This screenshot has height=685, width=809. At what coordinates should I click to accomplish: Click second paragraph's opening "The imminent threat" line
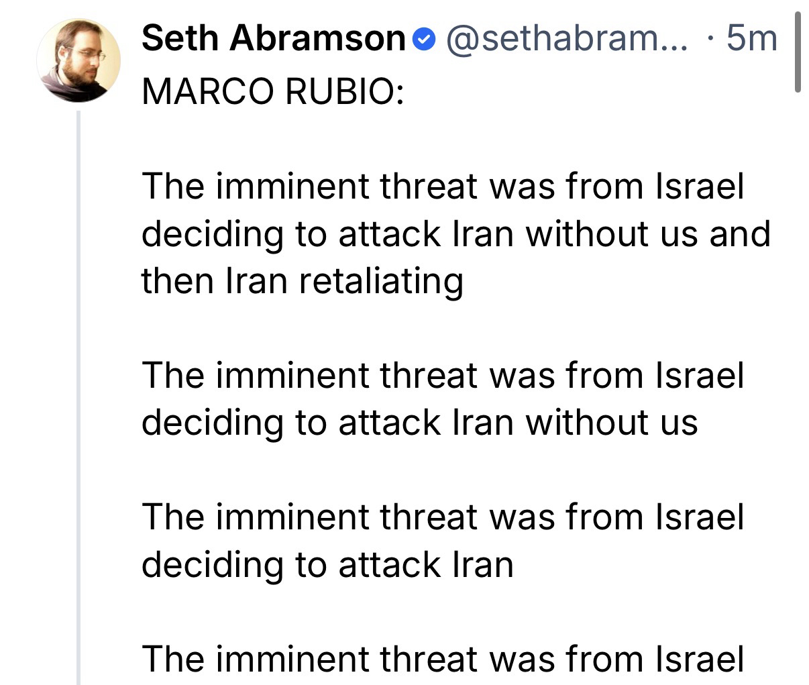pos(443,375)
